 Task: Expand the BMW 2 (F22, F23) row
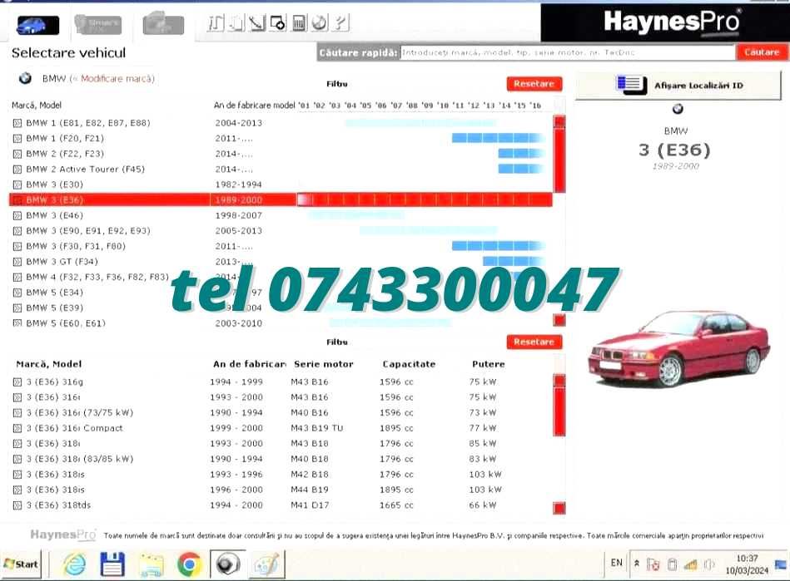pyautogui.click(x=17, y=154)
